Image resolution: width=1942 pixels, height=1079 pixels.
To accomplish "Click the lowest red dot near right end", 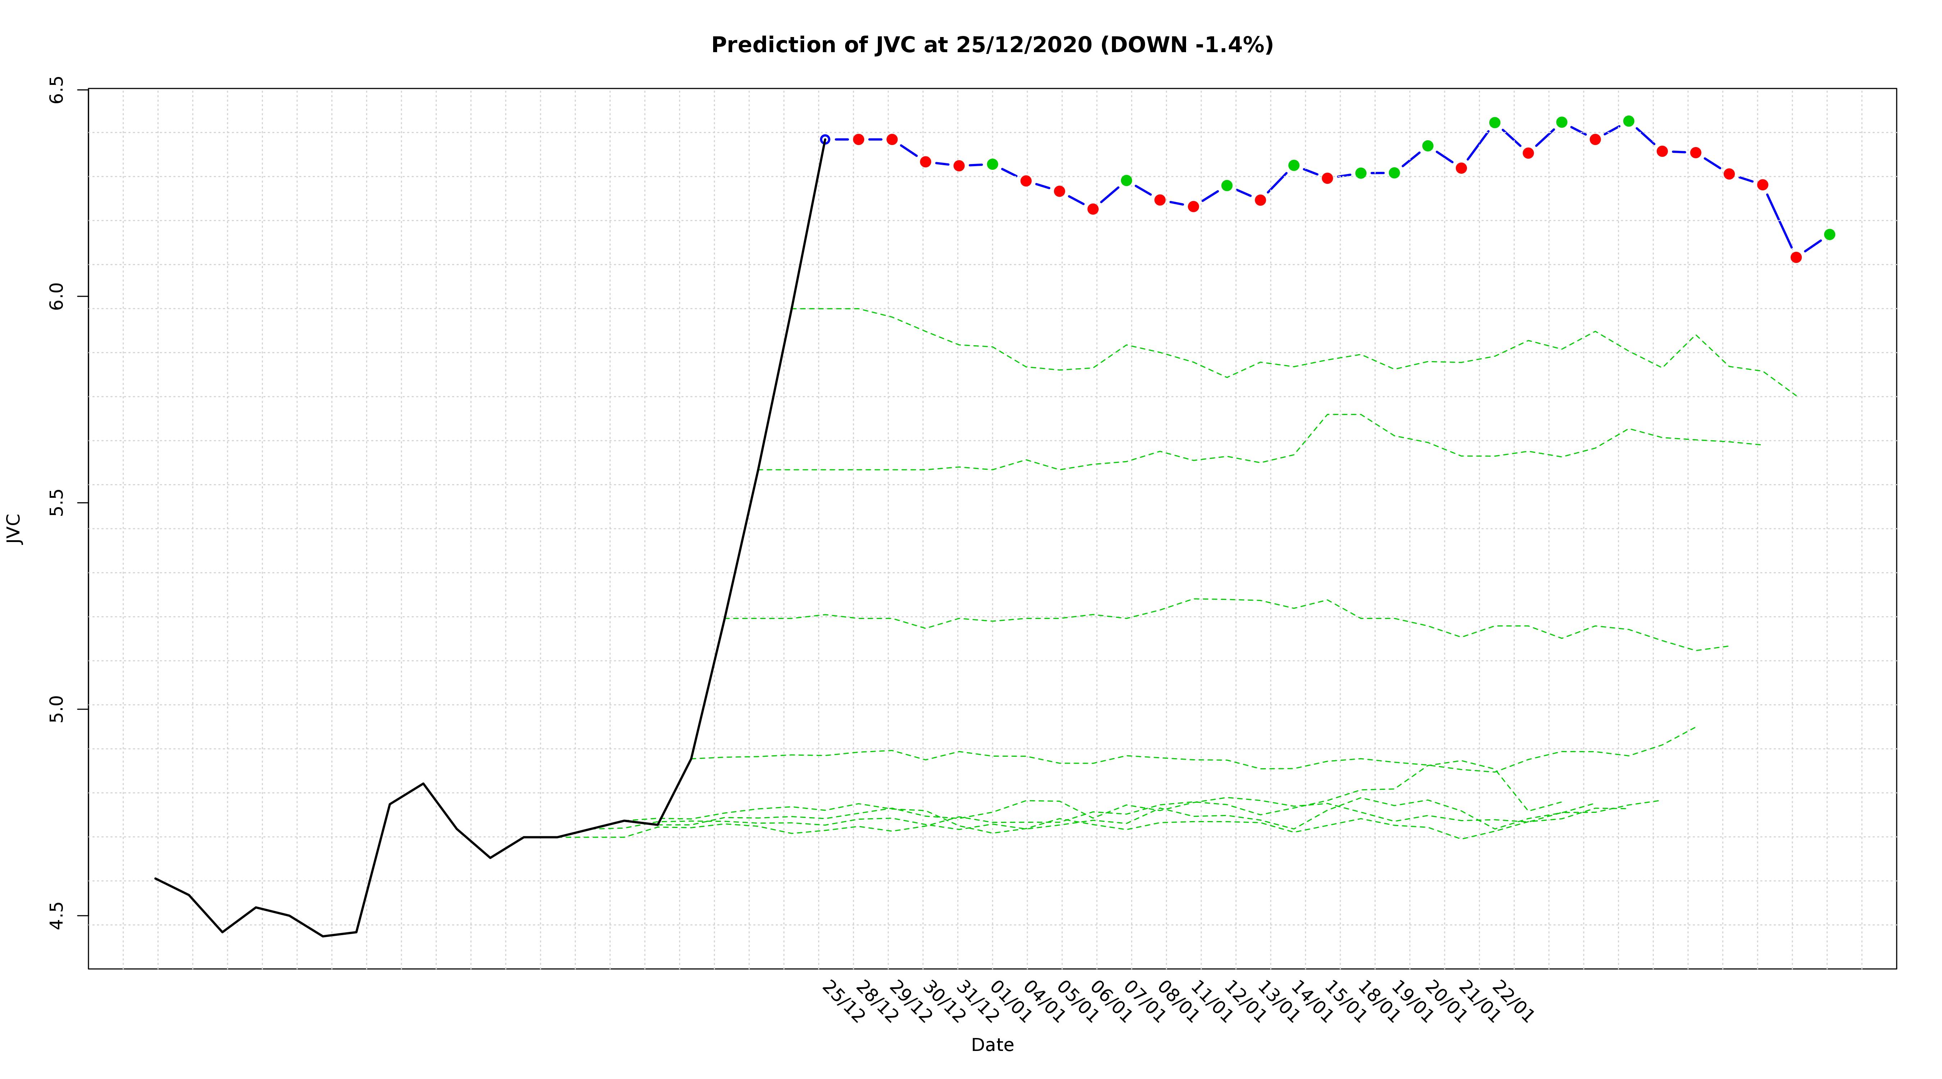I will click(x=1796, y=257).
